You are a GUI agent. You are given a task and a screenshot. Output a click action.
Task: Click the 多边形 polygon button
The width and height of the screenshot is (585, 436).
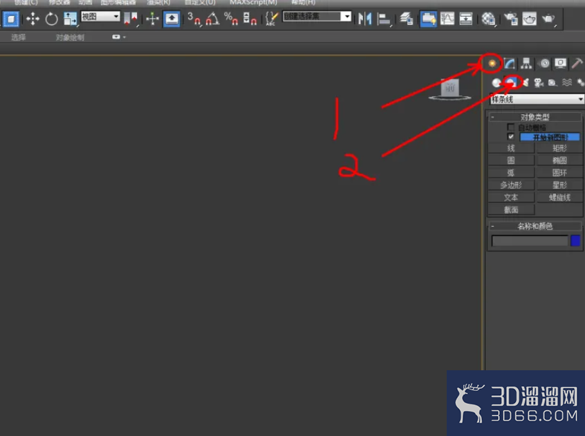511,185
